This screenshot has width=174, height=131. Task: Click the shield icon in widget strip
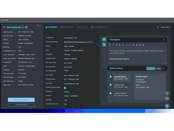point(104,65)
